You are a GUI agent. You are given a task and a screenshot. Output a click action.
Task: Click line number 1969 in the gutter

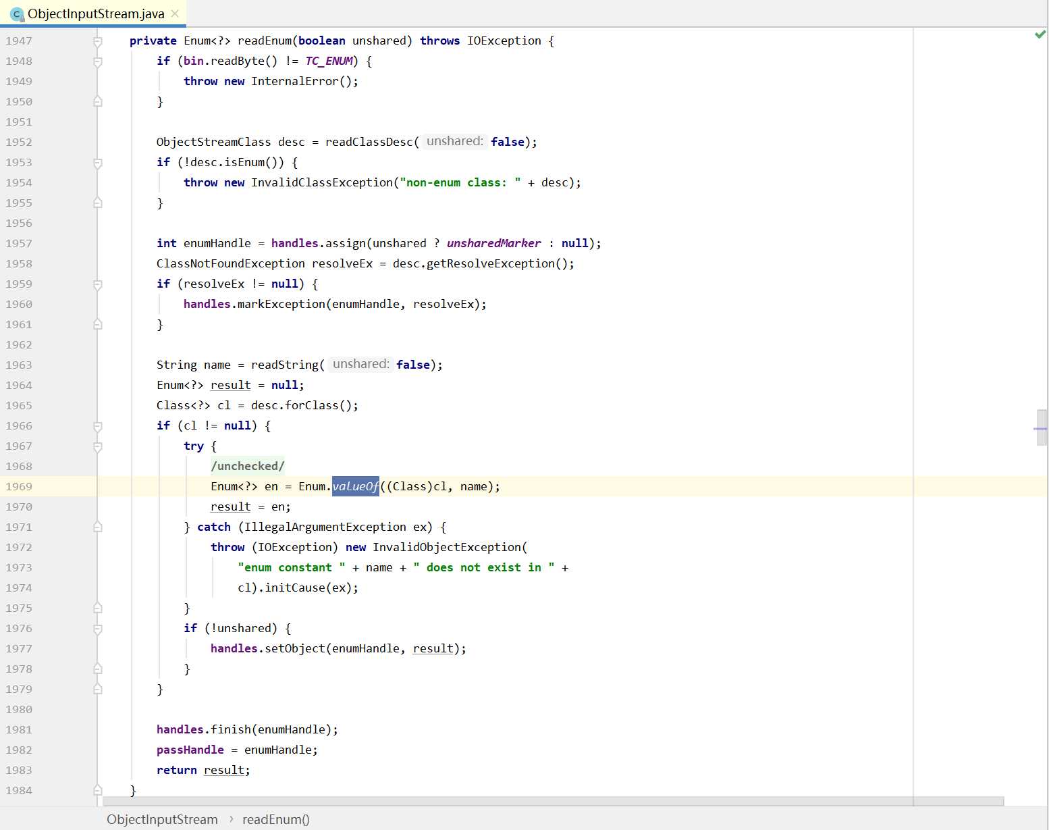(x=19, y=486)
